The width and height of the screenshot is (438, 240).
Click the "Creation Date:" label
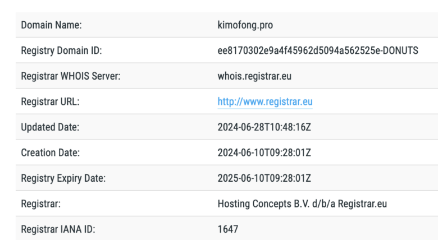click(50, 153)
